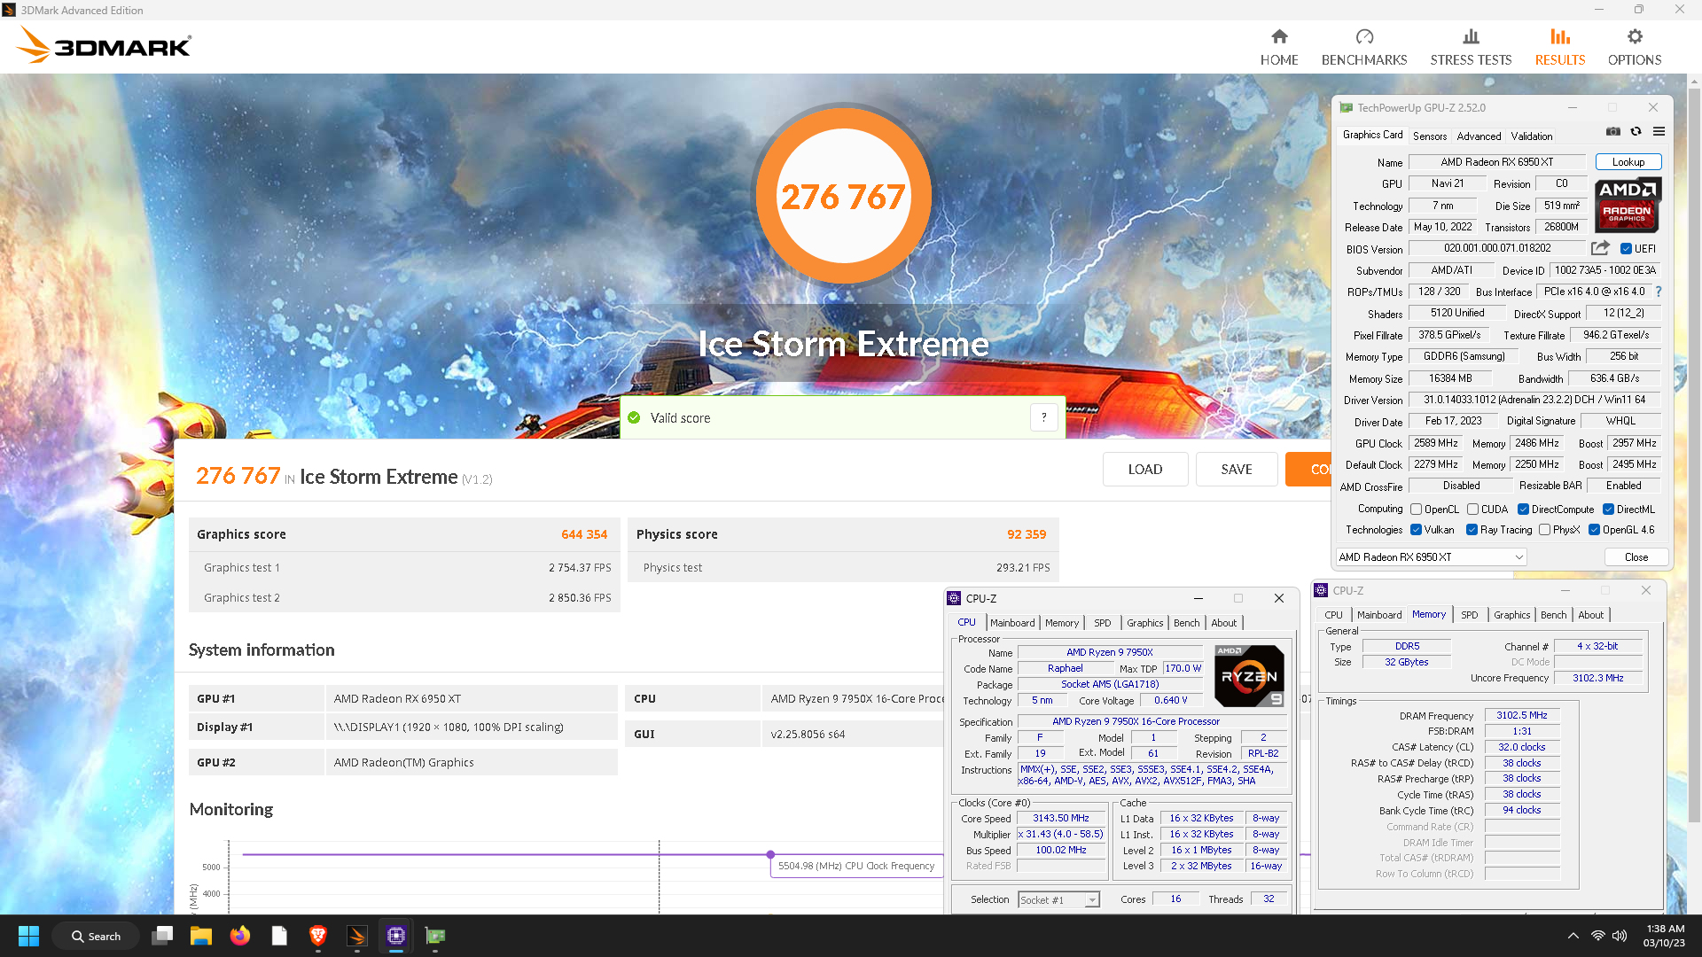Click the 3DMark logo
Screen dimensions: 1702x957
104,45
